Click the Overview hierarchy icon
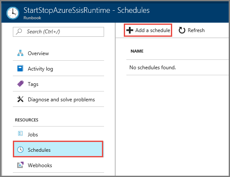The image size is (230, 177). click(x=20, y=53)
